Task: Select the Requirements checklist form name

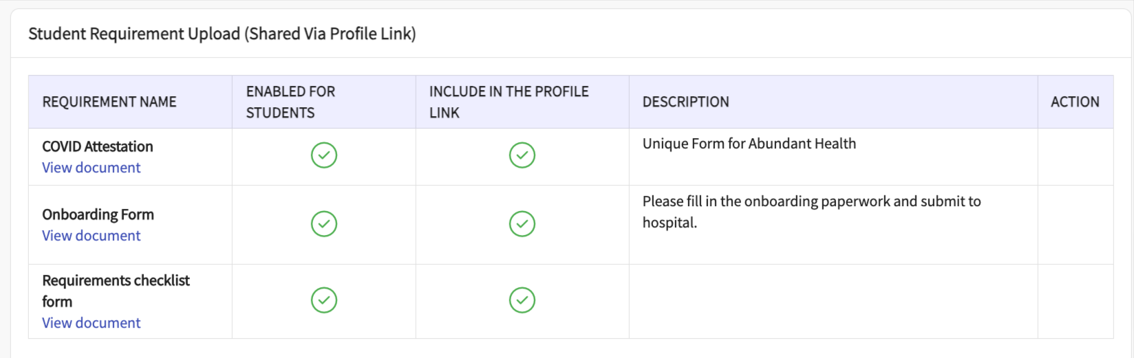Action: point(116,281)
